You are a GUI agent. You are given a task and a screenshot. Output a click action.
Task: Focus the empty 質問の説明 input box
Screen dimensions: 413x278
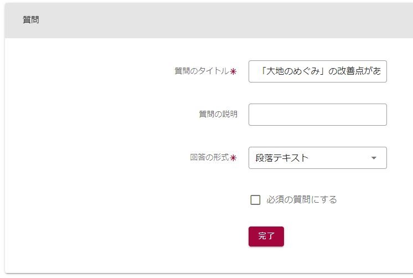[x=317, y=115]
